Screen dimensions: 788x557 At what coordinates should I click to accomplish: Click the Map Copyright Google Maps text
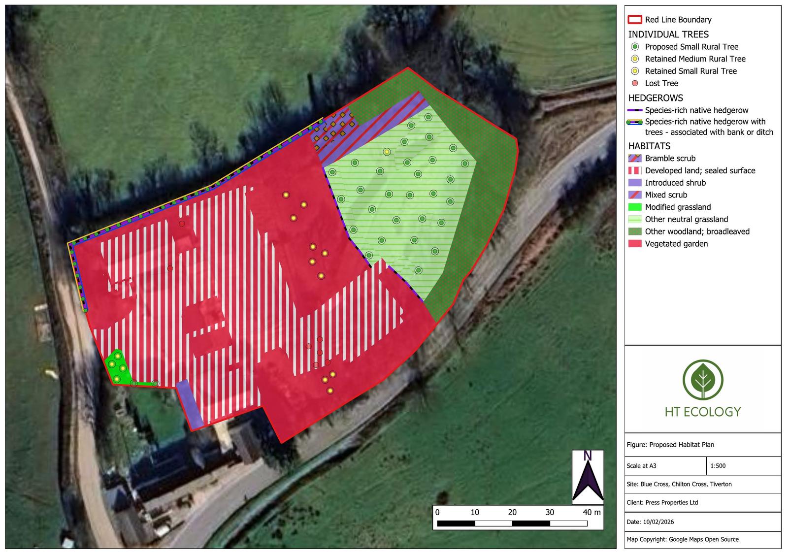(x=683, y=539)
